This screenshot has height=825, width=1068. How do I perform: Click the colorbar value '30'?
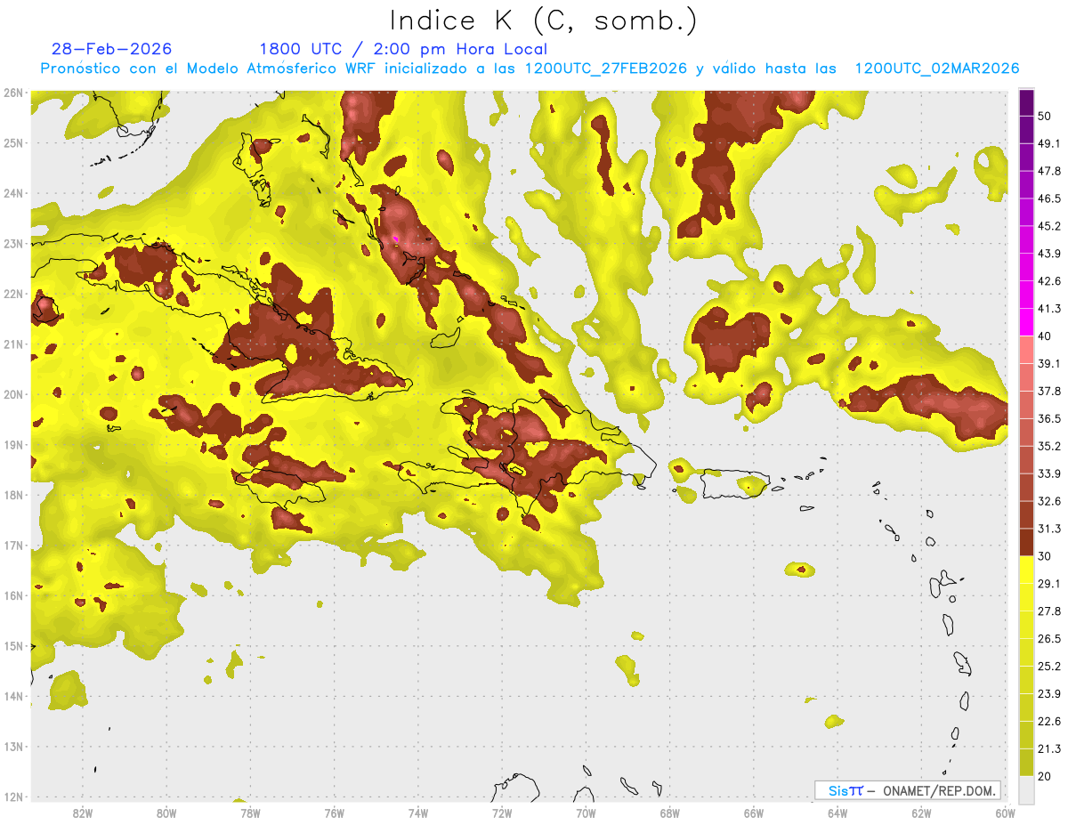click(x=1044, y=556)
